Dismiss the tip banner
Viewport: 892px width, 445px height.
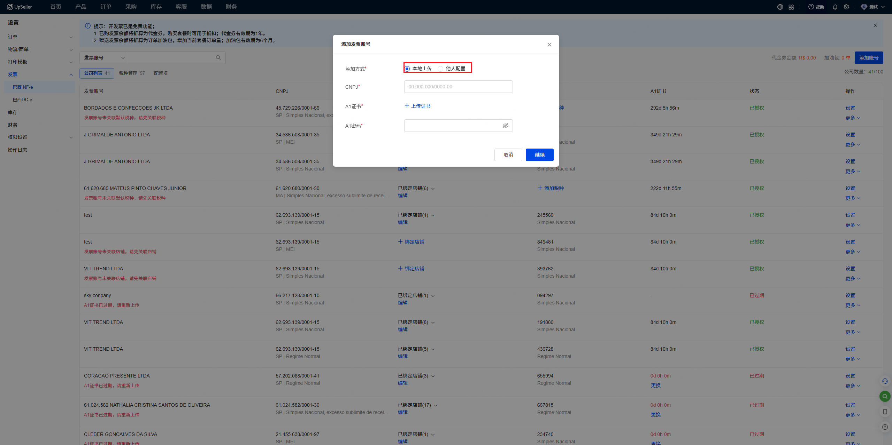point(875,25)
